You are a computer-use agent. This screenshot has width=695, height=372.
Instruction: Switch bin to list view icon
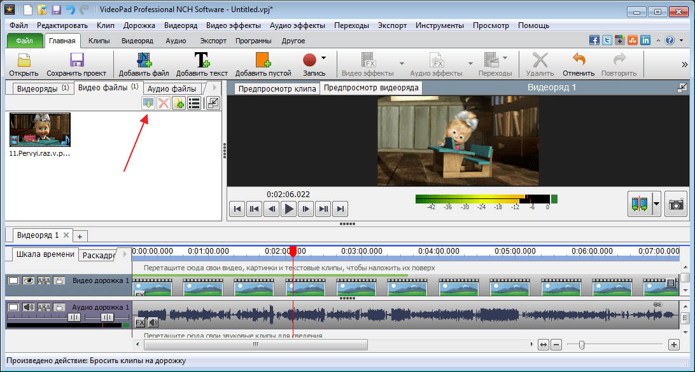(x=193, y=103)
